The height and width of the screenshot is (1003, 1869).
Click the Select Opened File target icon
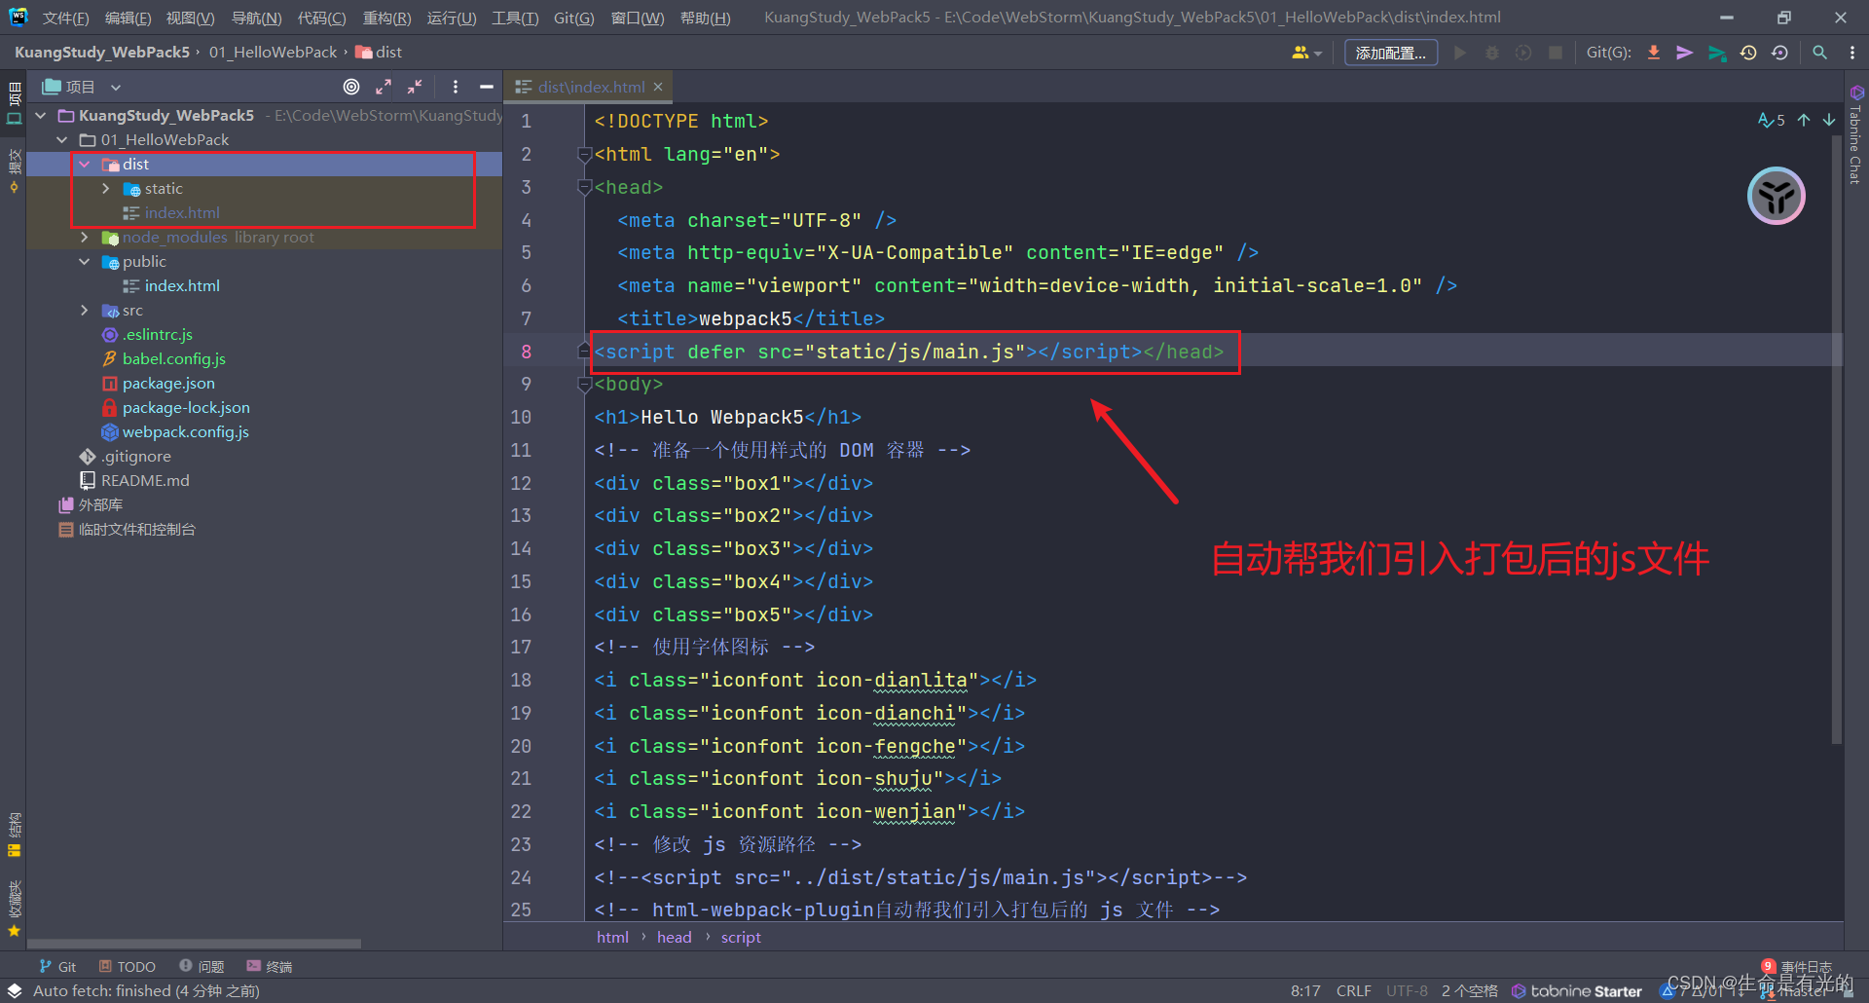coord(351,87)
